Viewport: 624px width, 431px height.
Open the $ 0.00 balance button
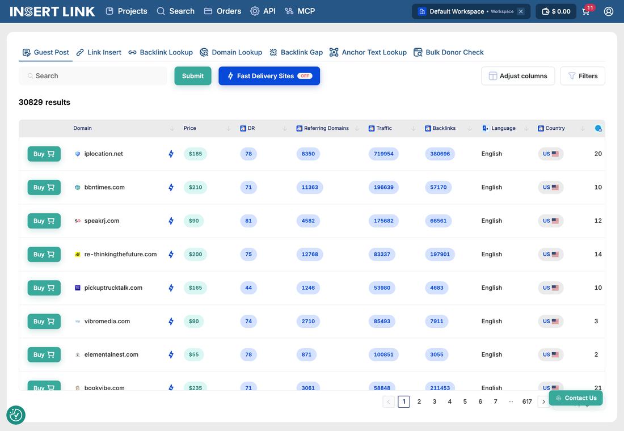pos(556,11)
